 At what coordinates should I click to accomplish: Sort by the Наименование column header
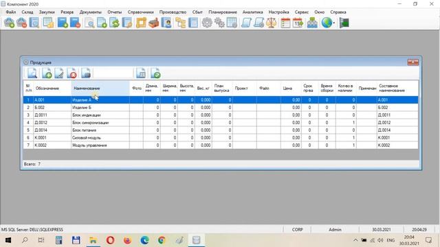100,89
